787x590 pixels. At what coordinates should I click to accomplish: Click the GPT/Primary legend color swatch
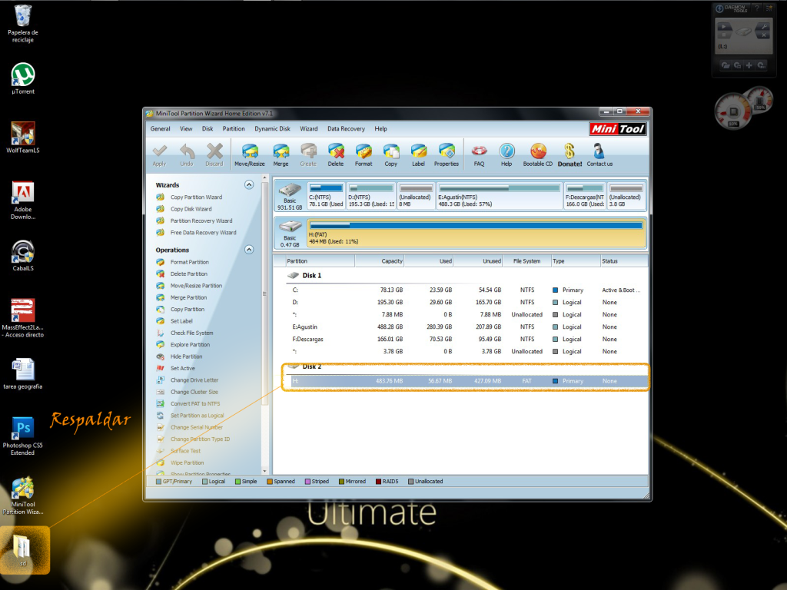[158, 482]
